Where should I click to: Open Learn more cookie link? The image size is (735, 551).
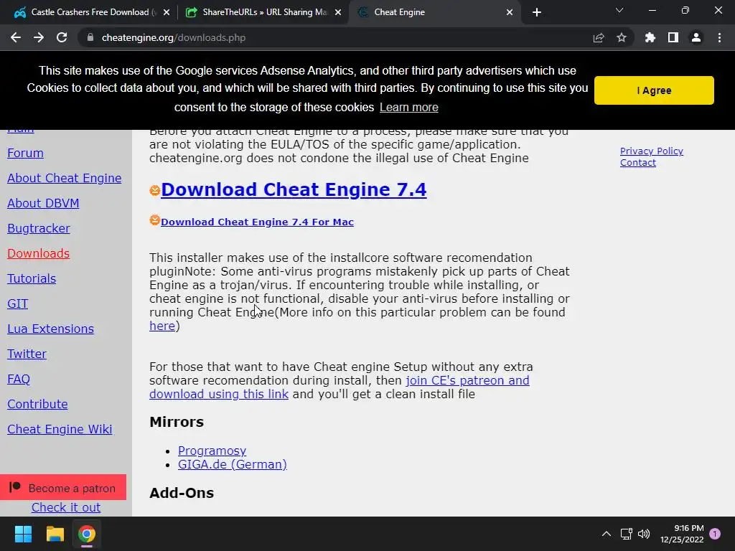(408, 108)
